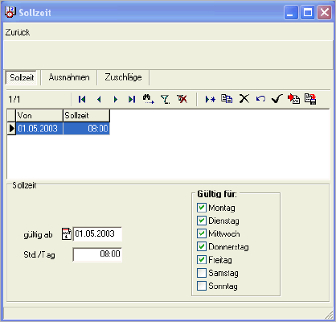Minimize the Sollzeit window
The width and height of the screenshot is (336, 322).
(291, 13)
